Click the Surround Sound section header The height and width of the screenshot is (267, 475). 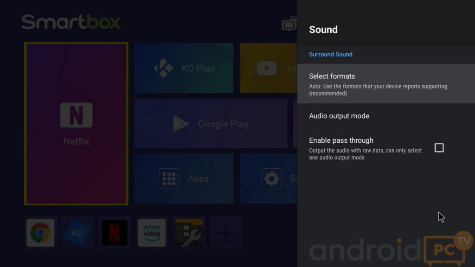coord(331,54)
